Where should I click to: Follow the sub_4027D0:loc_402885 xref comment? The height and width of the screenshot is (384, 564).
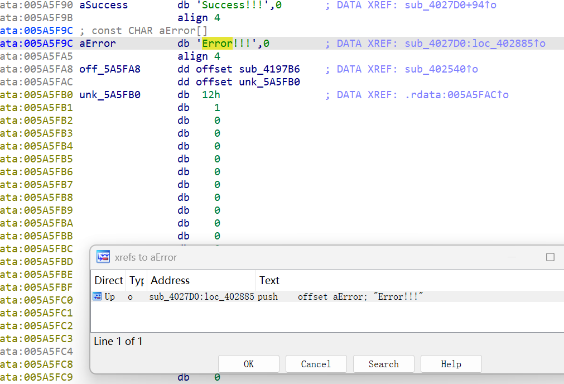point(475,44)
